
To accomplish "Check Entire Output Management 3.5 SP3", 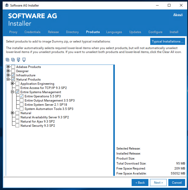I will (22, 101).
